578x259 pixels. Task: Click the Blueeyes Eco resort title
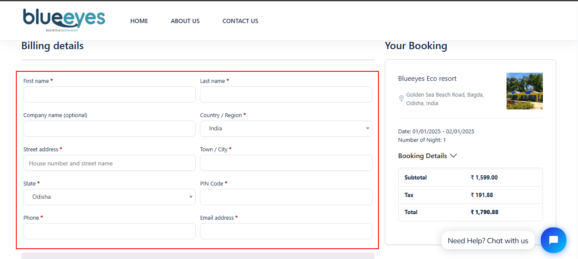coord(427,79)
